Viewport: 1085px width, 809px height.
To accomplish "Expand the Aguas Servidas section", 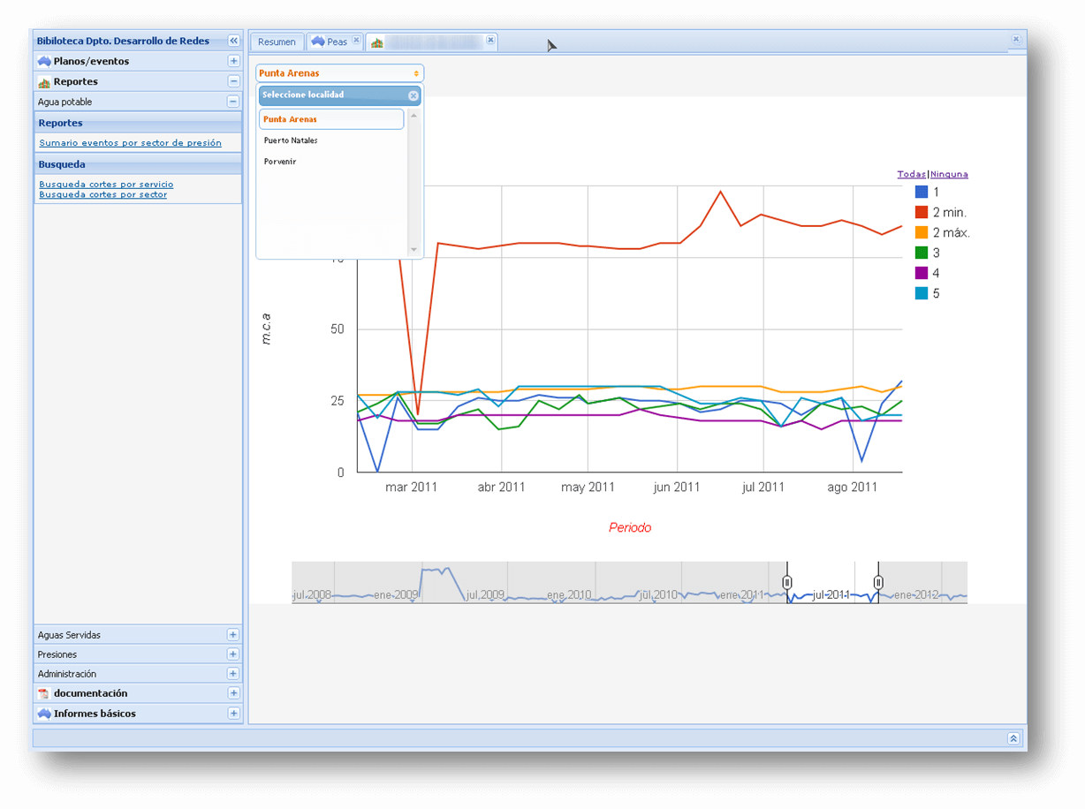I will point(233,635).
